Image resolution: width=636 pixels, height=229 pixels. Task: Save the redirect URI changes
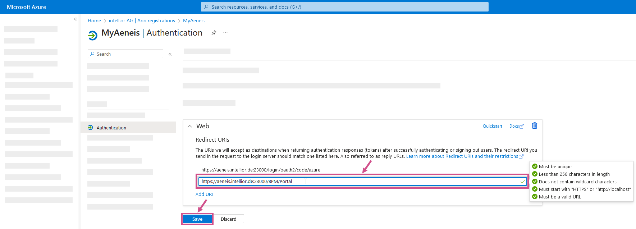197,219
